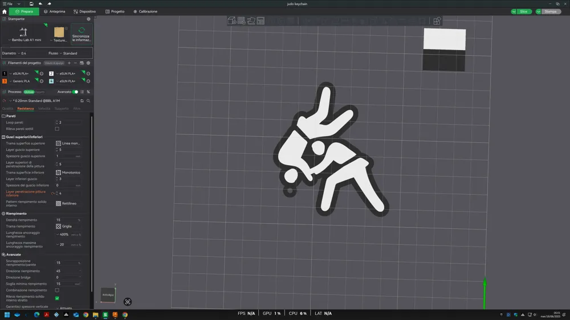Select Globale process mode toggle
Viewport: 570px width, 320px height.
coord(28,92)
